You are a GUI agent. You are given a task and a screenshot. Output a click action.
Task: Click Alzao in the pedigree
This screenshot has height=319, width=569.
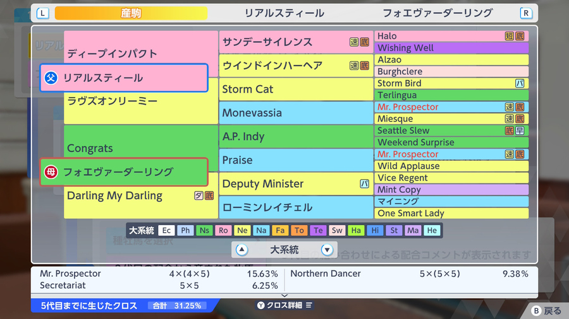pyautogui.click(x=451, y=60)
